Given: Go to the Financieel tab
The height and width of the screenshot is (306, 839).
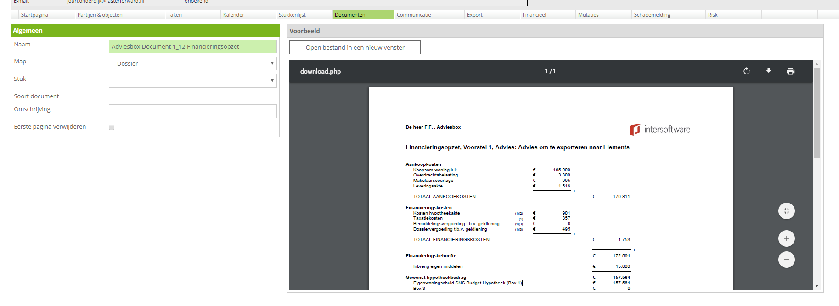Looking at the screenshot, I should click(547, 15).
